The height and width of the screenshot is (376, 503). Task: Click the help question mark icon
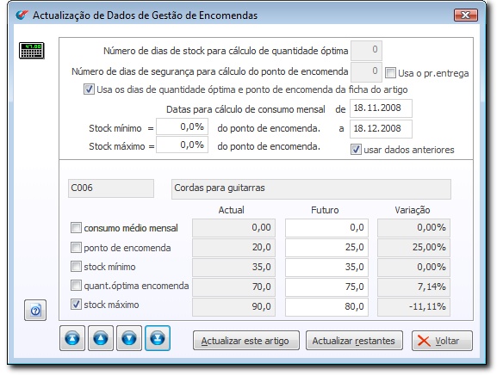35,310
